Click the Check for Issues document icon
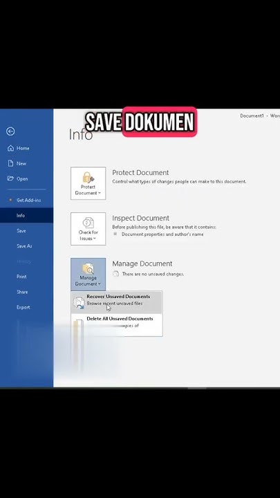 coord(88,223)
